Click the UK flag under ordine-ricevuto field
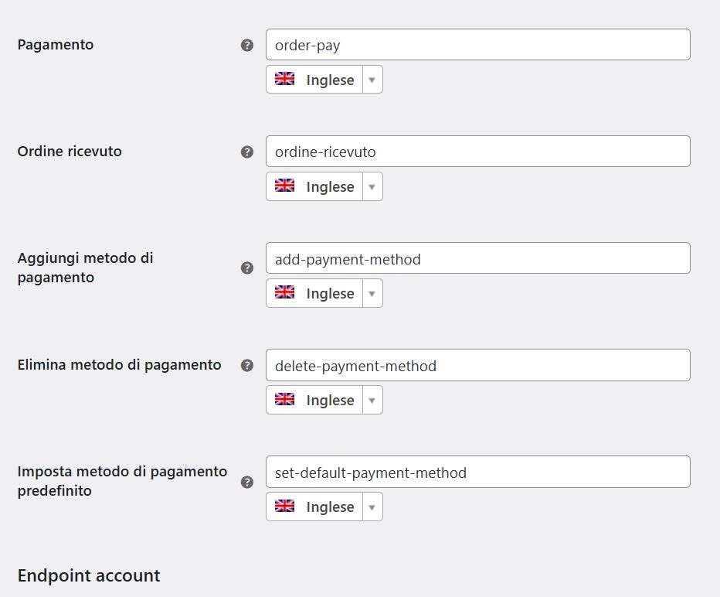Image resolution: width=720 pixels, height=597 pixels. click(x=285, y=186)
